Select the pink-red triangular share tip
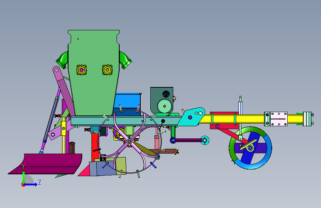Image resolution: width=321 pixels, height=208 pixels. pyautogui.click(x=84, y=171)
